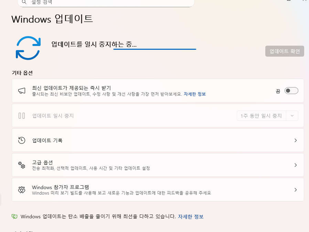Click the 업데이트를 일시 중지하는 중... status text
The image size is (309, 232).
point(94,44)
